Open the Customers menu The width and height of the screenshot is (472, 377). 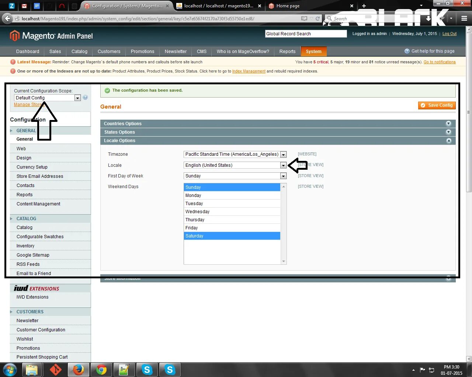tap(109, 52)
